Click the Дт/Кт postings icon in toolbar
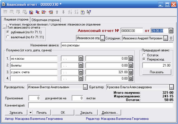178x124 pixels. tap(31, 12)
